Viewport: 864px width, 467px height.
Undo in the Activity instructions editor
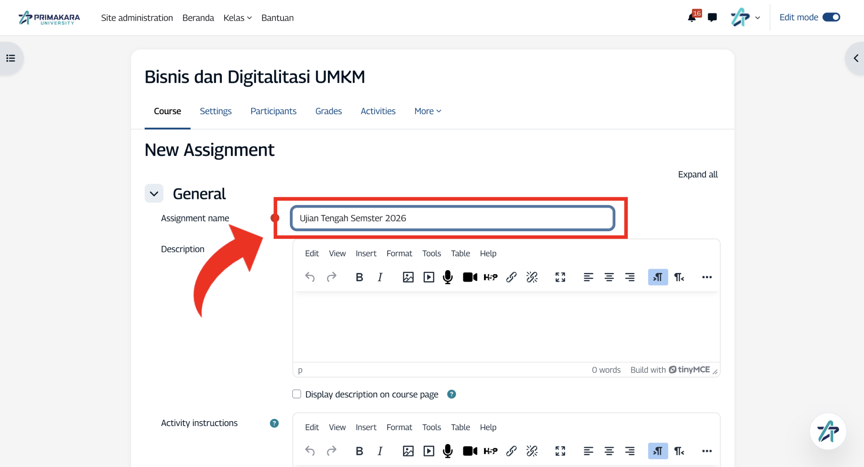click(x=310, y=451)
